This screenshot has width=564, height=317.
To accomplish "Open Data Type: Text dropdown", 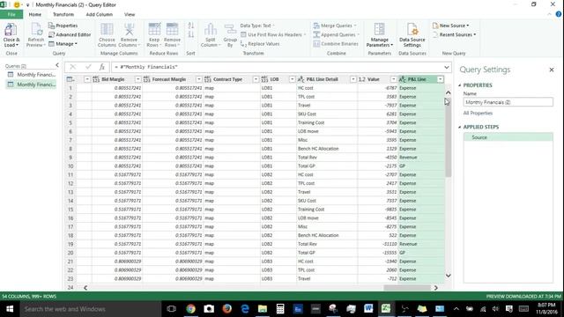I will click(257, 26).
